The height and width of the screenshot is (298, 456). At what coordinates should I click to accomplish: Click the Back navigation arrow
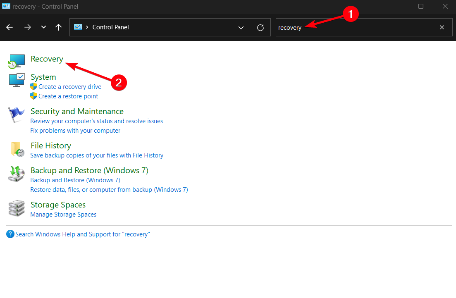click(x=10, y=27)
